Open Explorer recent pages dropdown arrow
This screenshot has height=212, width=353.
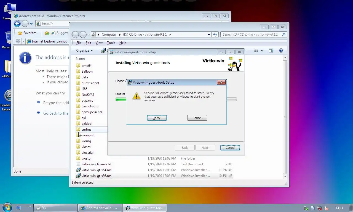89,35
